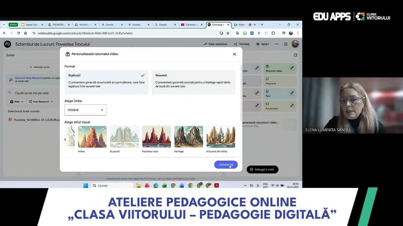Edit the Prezentare tile options
This screenshot has width=403, height=226.
pos(292,105)
